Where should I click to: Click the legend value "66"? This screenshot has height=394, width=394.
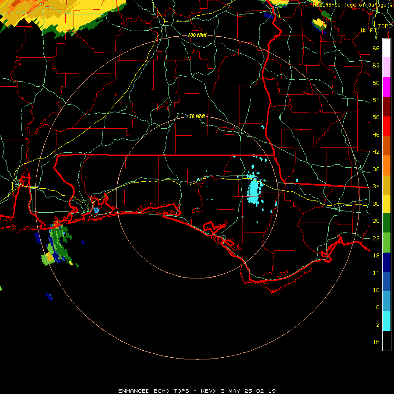click(x=376, y=48)
